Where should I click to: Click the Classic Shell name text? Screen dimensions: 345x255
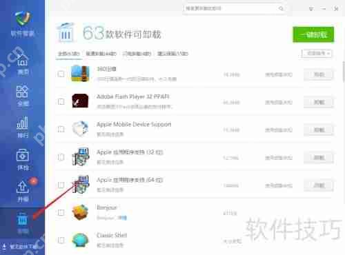[112, 235]
